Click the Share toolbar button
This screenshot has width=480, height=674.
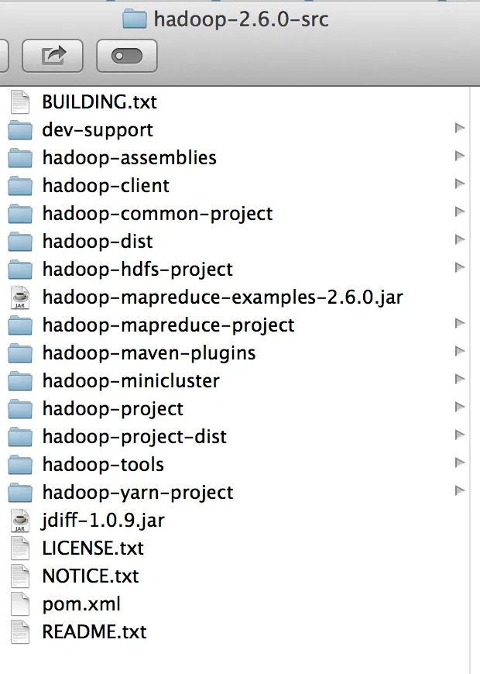tap(53, 56)
